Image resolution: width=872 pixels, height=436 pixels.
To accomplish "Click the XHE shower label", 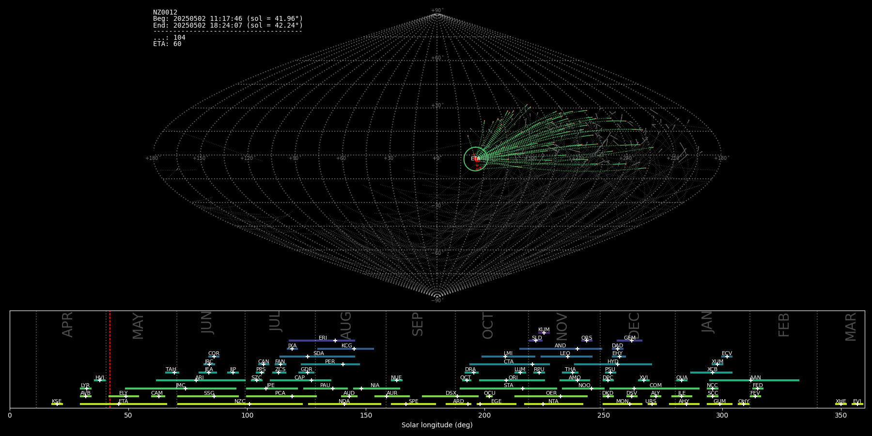I will pos(841,402).
